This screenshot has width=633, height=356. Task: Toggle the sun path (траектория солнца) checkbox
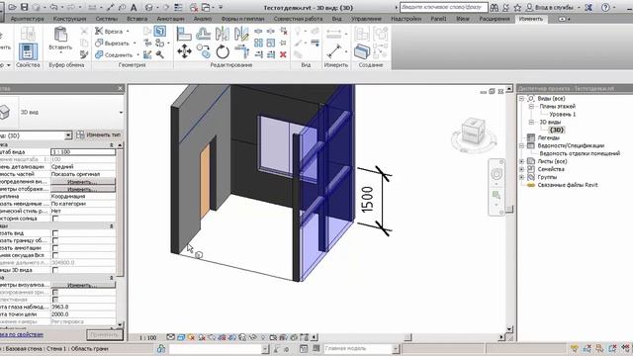pyautogui.click(x=55, y=219)
